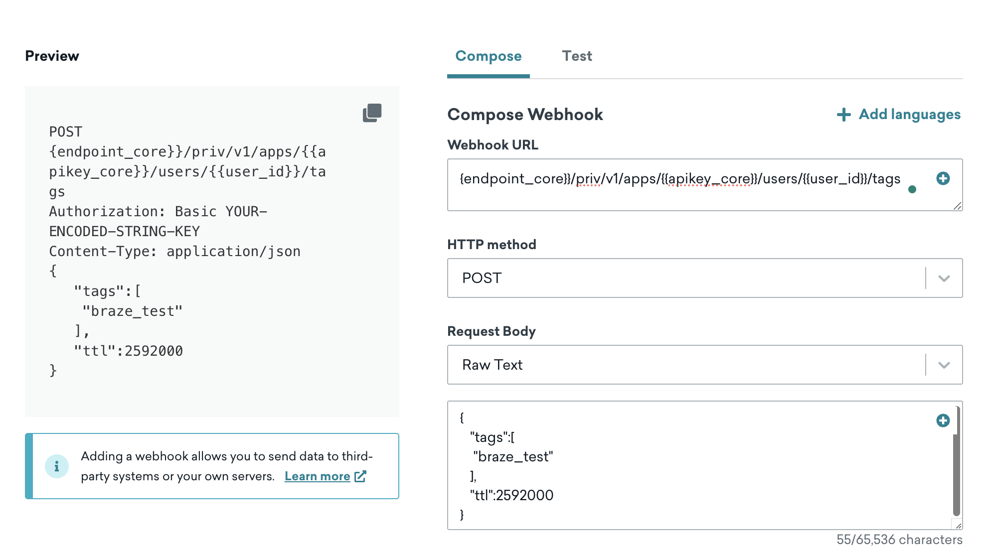
Task: Click the green dot indicator in URL field
Action: 912,189
